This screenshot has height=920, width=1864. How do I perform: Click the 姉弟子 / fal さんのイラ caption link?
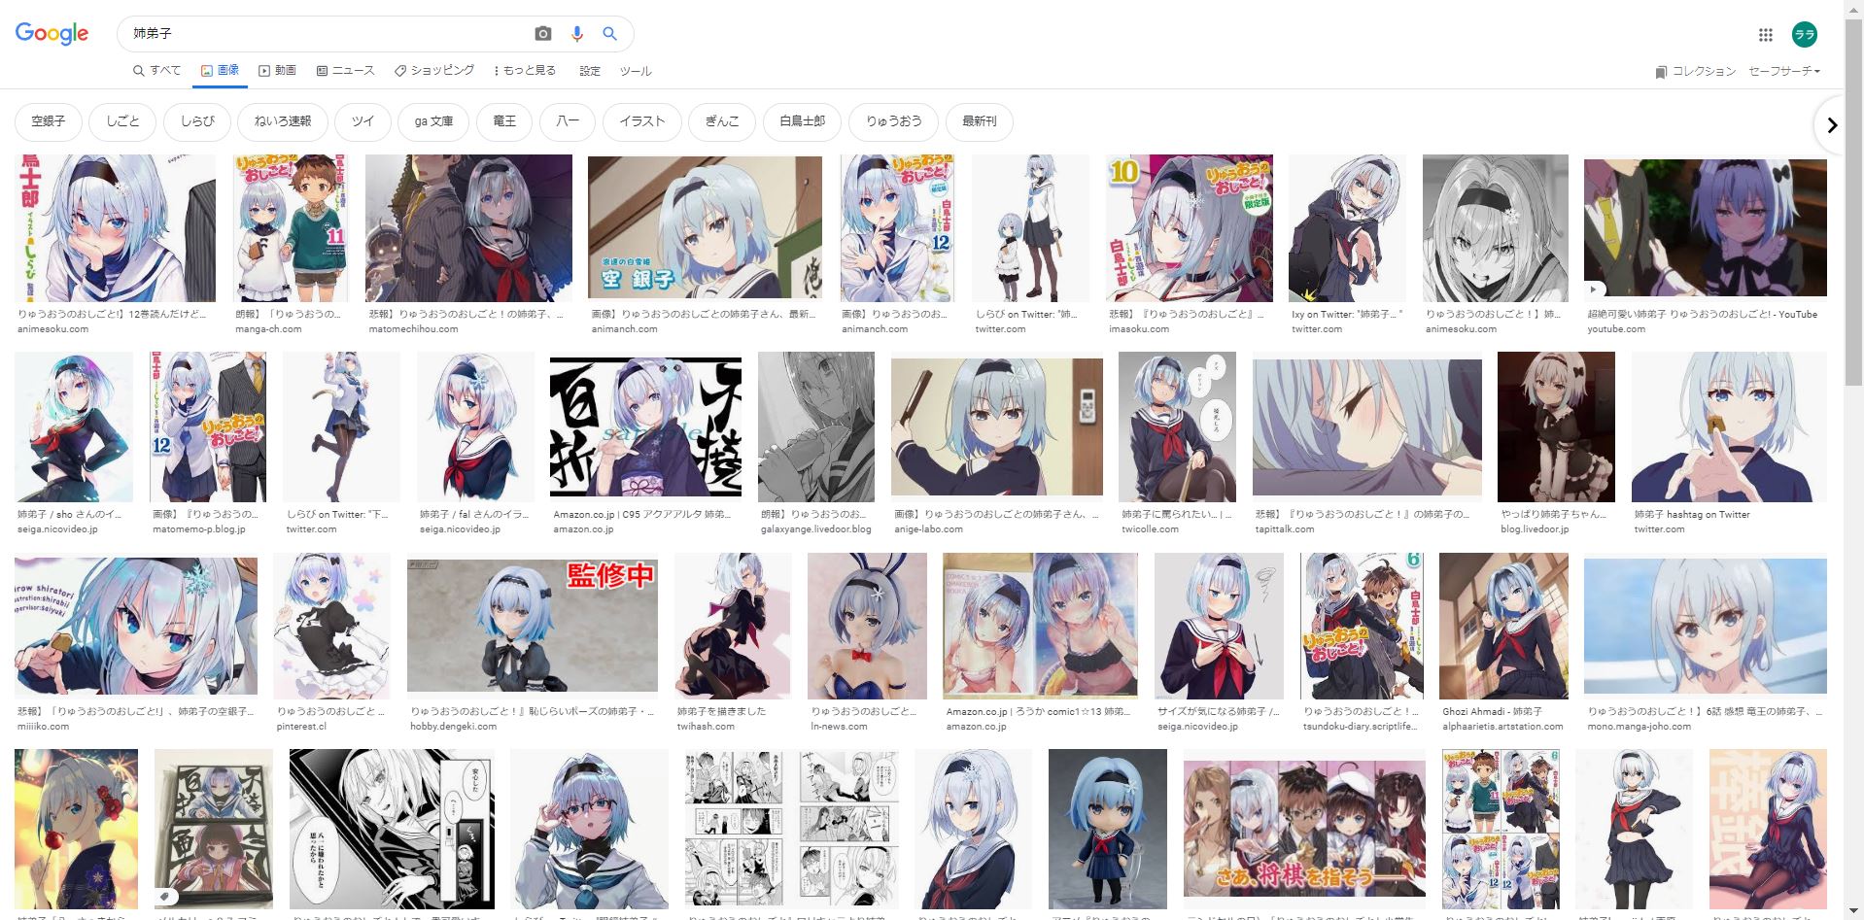[x=473, y=514]
